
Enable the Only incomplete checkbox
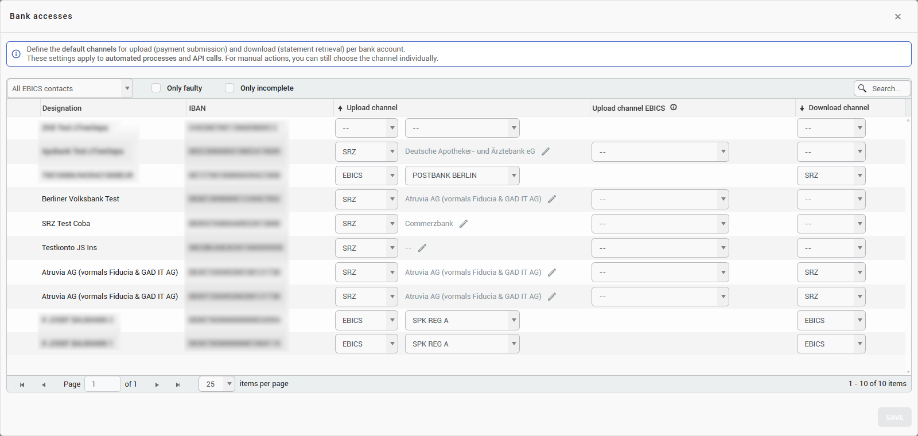coord(229,88)
